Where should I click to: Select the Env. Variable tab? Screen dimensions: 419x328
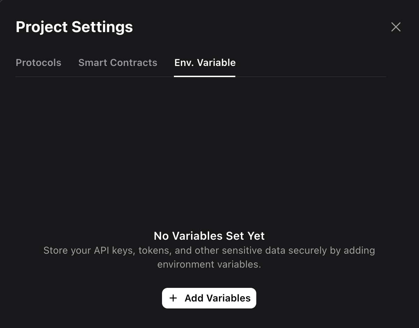click(x=205, y=62)
